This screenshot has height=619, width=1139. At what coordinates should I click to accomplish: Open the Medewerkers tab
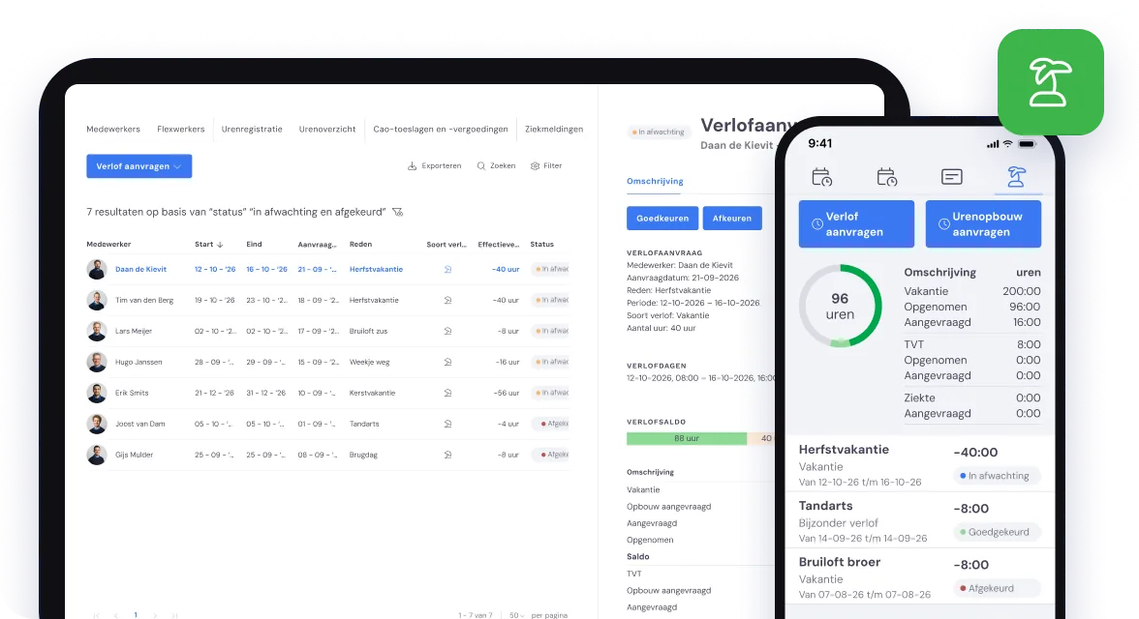[x=113, y=130]
